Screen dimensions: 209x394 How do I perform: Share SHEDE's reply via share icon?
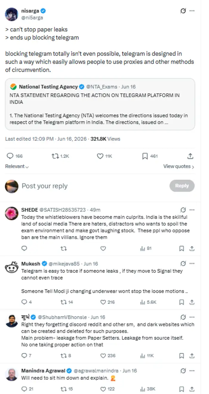tap(192, 248)
